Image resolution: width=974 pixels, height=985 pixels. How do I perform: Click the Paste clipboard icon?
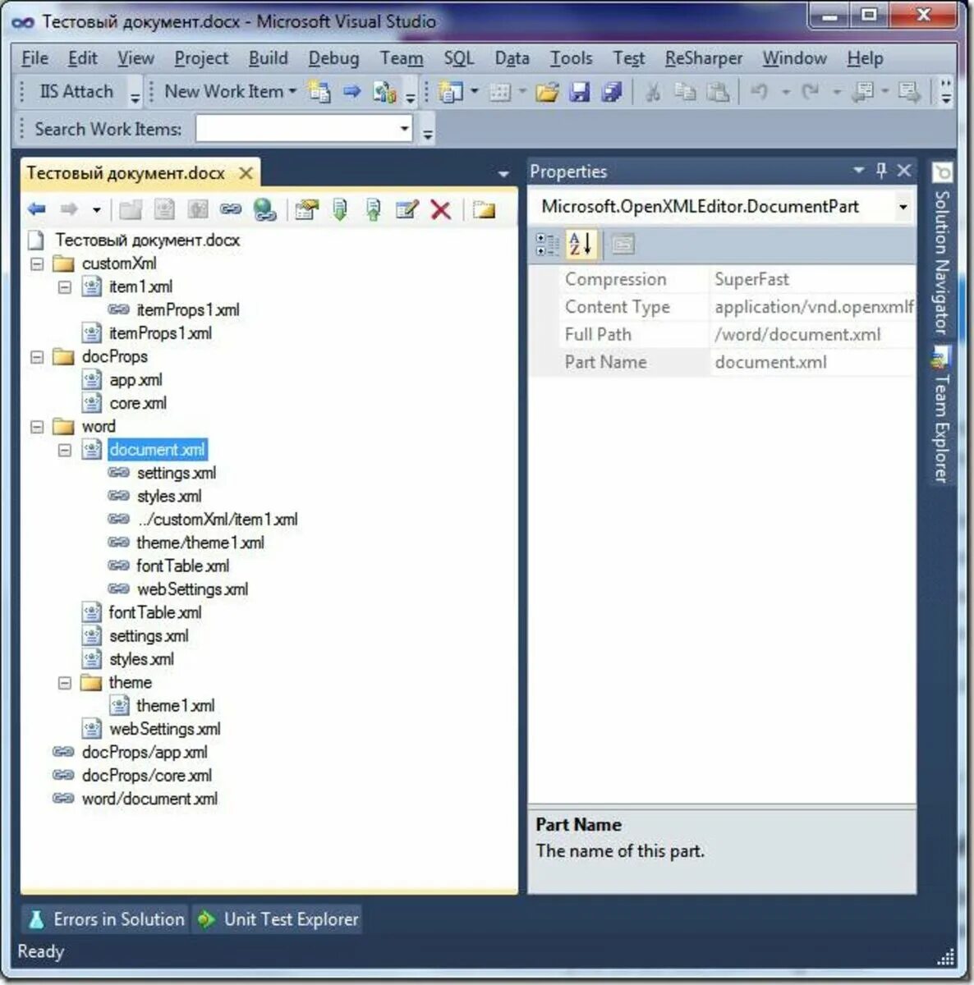pyautogui.click(x=718, y=92)
